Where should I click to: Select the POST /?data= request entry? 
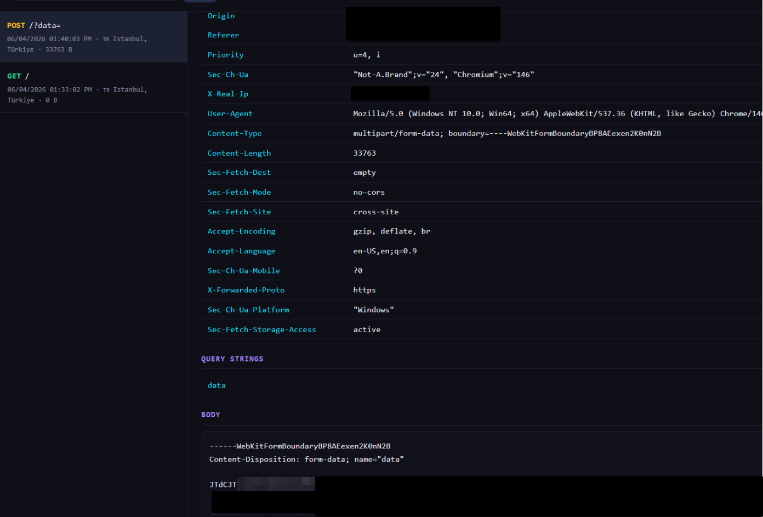pyautogui.click(x=93, y=37)
